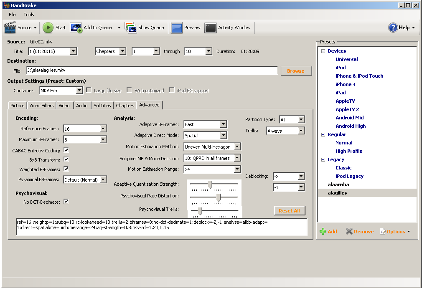Click the green Start play icon

[x=48, y=28]
